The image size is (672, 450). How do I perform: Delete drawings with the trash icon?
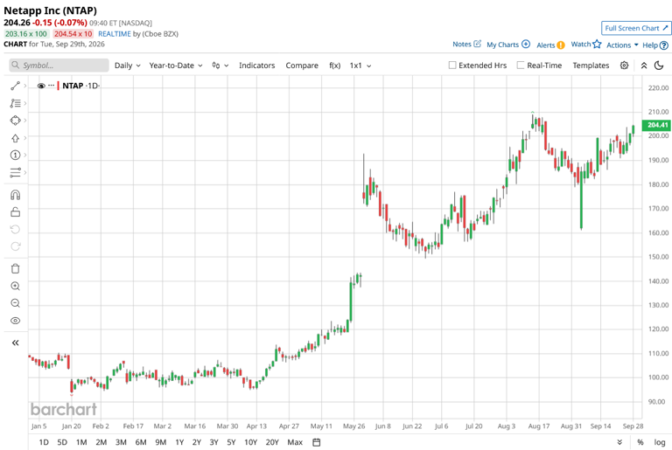pyautogui.click(x=15, y=269)
